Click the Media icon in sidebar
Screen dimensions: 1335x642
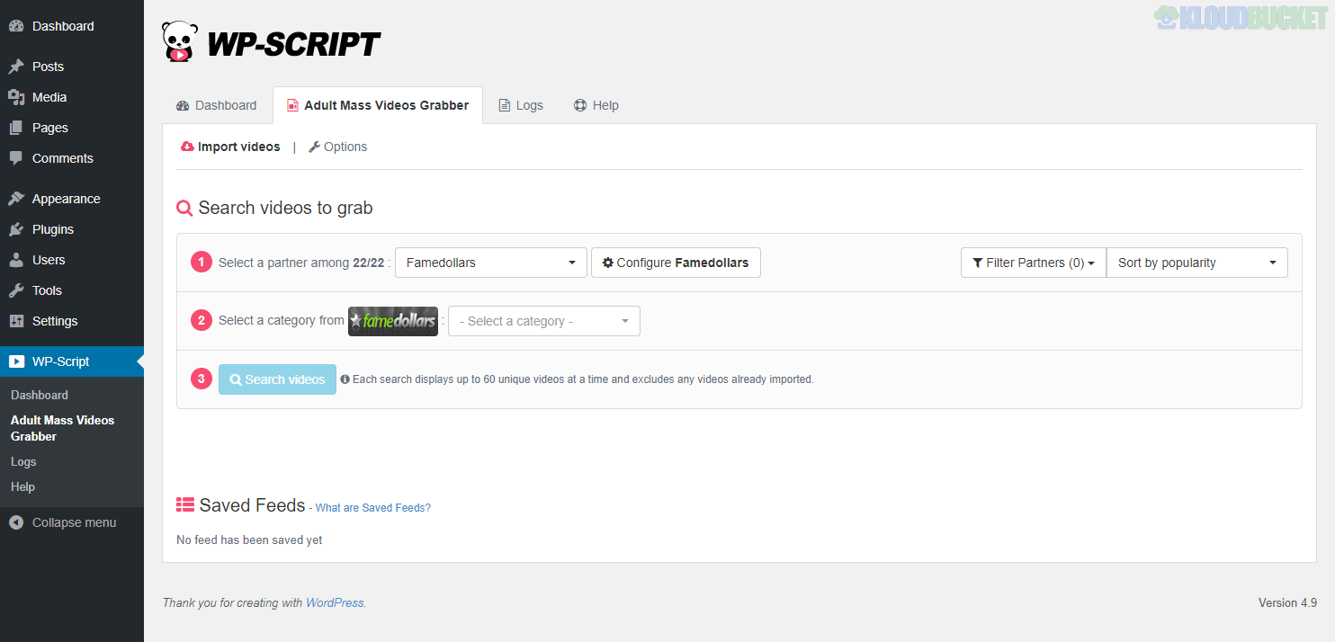(x=16, y=97)
